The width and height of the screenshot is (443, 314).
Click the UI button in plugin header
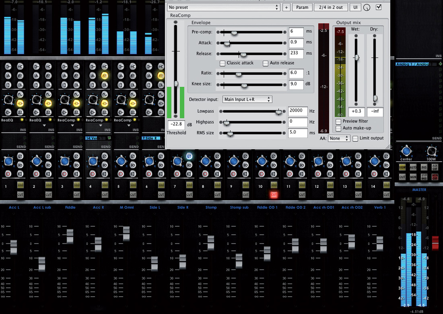click(355, 8)
